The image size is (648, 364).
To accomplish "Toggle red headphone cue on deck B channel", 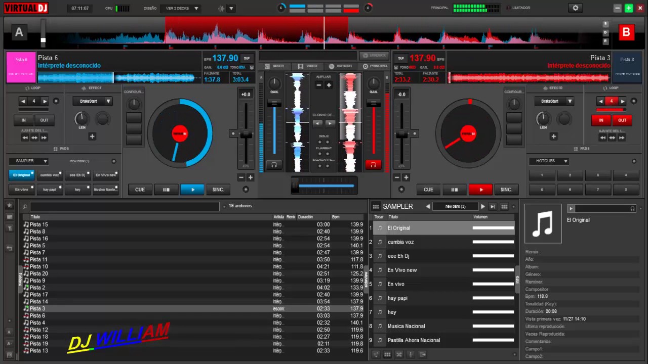I will click(373, 164).
